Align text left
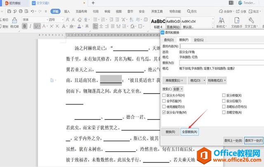The image size is (264, 167). [95, 26]
